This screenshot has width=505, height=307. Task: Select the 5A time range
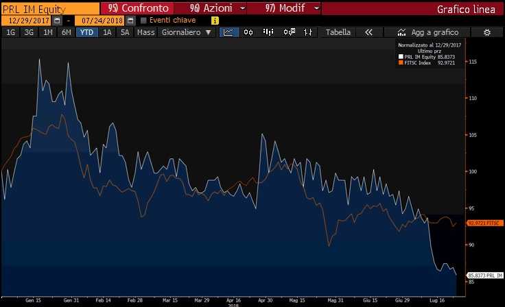click(125, 32)
